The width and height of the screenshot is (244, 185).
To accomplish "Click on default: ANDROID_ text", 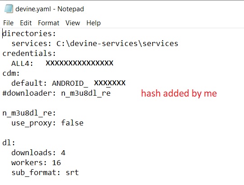I will click(x=50, y=83).
